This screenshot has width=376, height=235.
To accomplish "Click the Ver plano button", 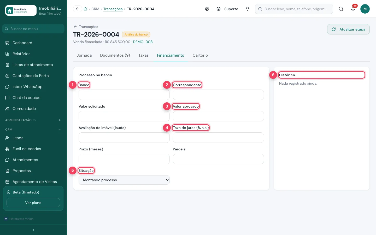I will pyautogui.click(x=33, y=203).
